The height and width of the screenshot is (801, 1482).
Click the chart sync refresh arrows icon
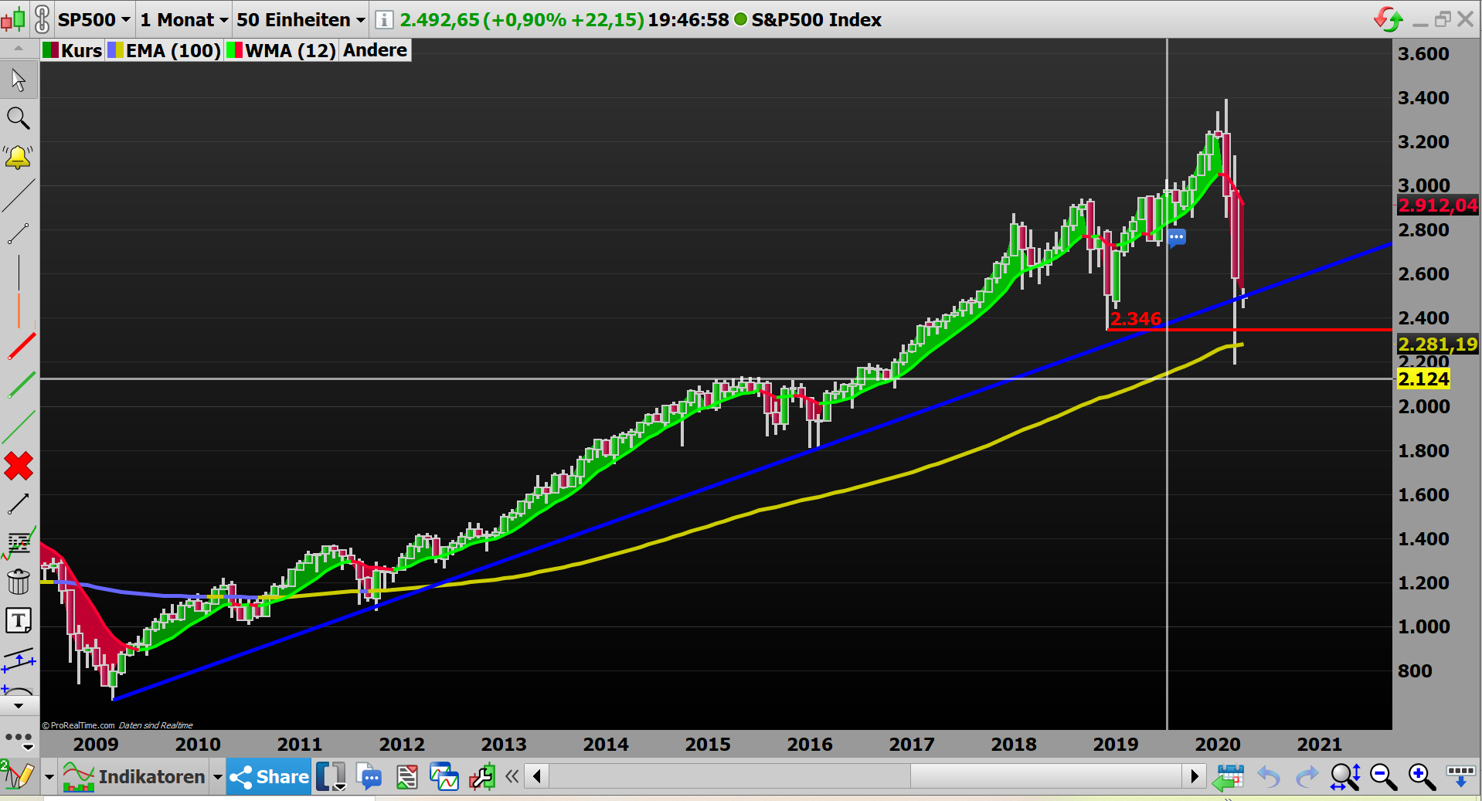click(1389, 19)
